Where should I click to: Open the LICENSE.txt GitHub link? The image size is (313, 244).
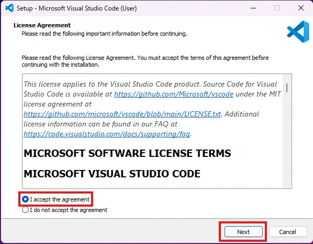point(122,114)
